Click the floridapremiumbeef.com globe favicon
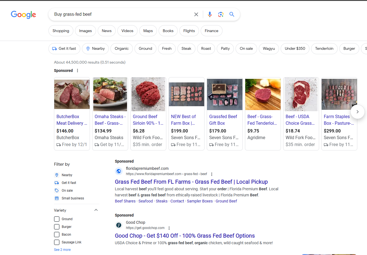This screenshot has width=367, height=255. coord(119,171)
